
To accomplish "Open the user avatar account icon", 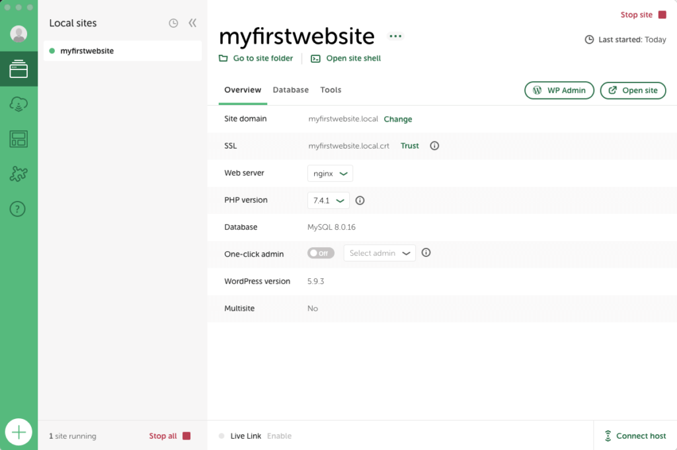I will coord(19,34).
